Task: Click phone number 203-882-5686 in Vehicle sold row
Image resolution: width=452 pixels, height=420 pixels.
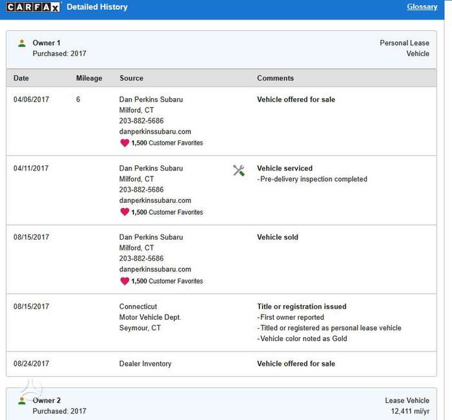Action: point(141,258)
